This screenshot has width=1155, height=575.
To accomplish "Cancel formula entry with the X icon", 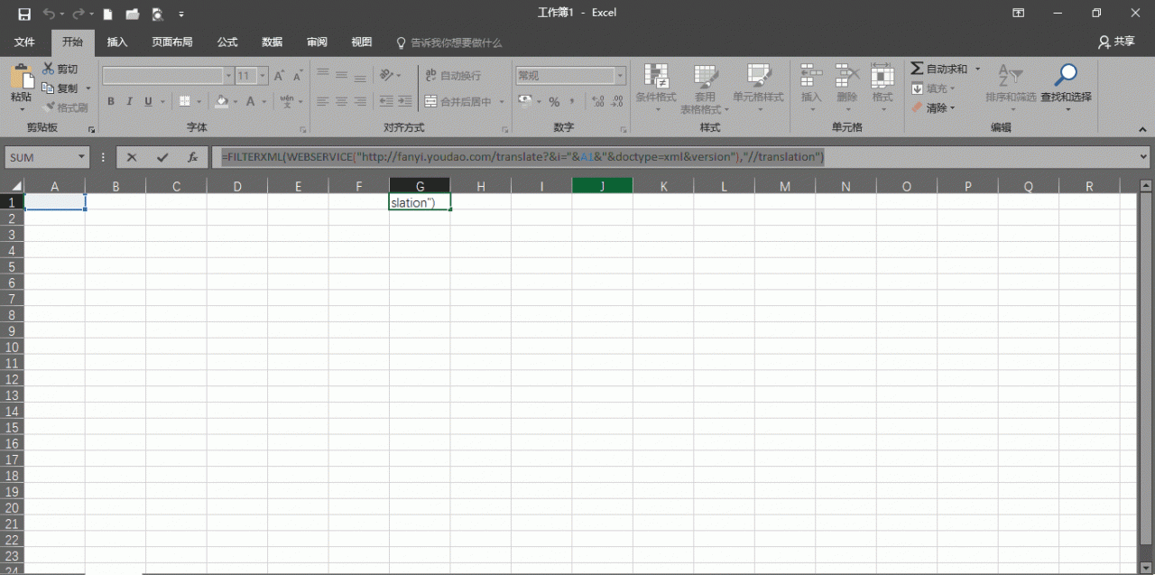I will point(132,157).
